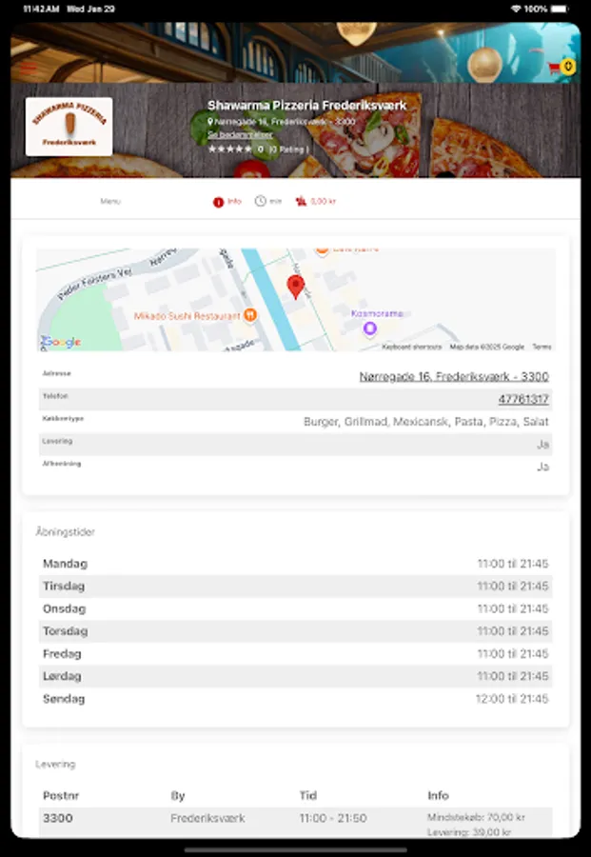Image resolution: width=591 pixels, height=857 pixels.
Task: Tap the home indicator bar
Action: [295, 850]
